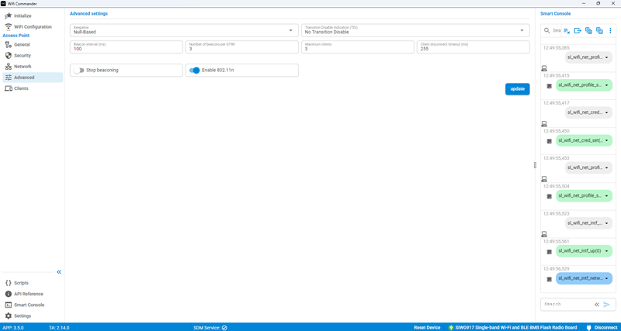Click the computer icon in the 12:49:55,385 entry
The image size is (621, 331).
click(545, 68)
